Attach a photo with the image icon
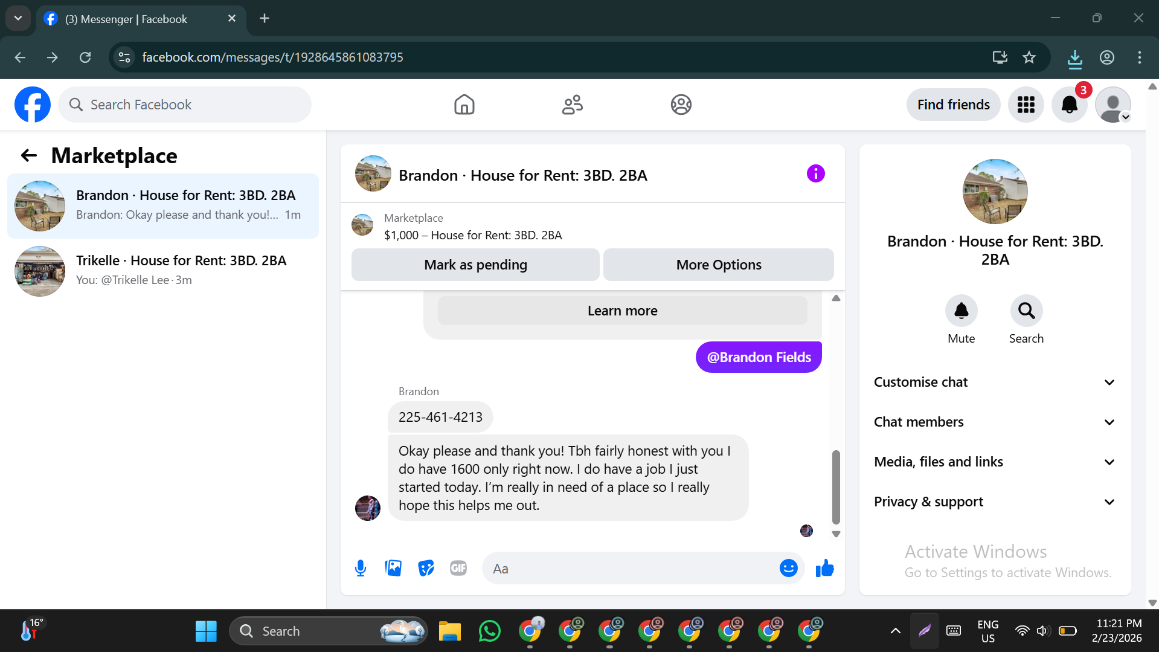 tap(393, 568)
